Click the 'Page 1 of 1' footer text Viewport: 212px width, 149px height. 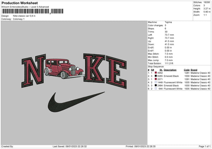point(205,147)
